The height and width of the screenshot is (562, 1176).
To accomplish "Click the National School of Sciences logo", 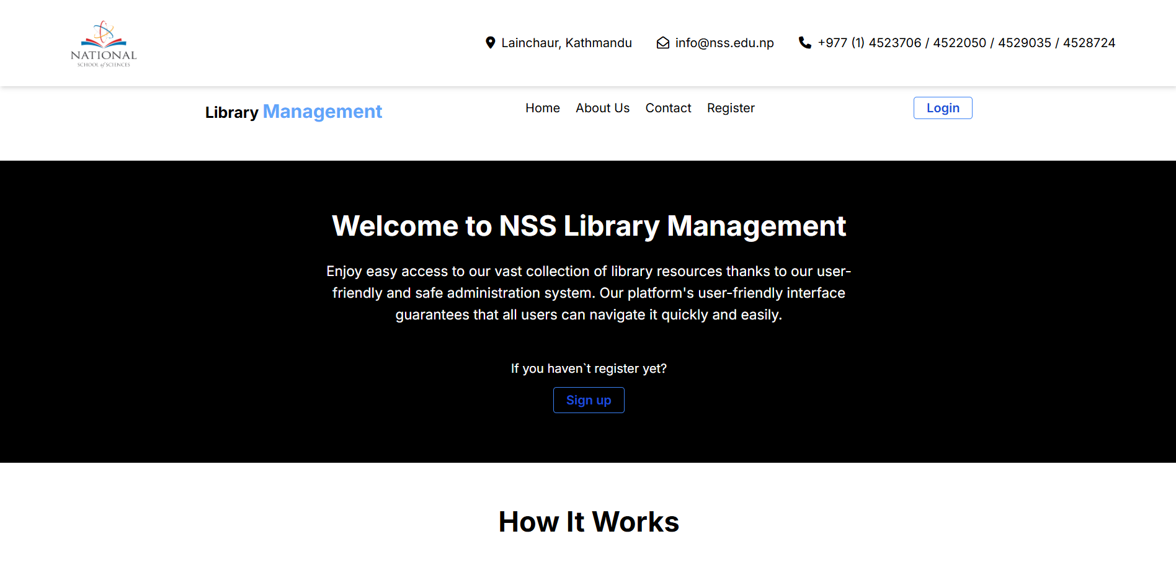I will click(104, 43).
